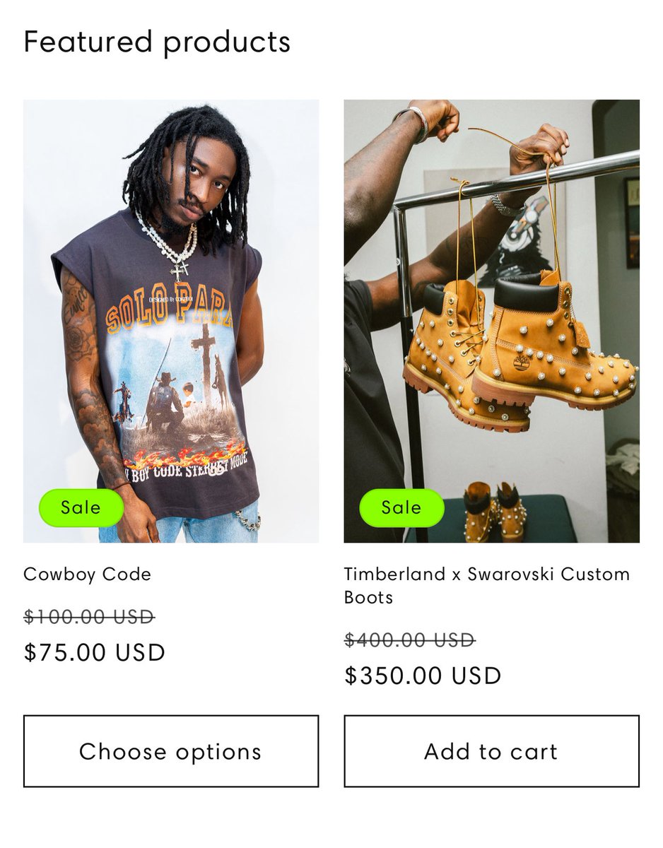Image resolution: width=663 pixels, height=848 pixels.
Task: Open the Cowboy Code product title
Action: point(88,574)
